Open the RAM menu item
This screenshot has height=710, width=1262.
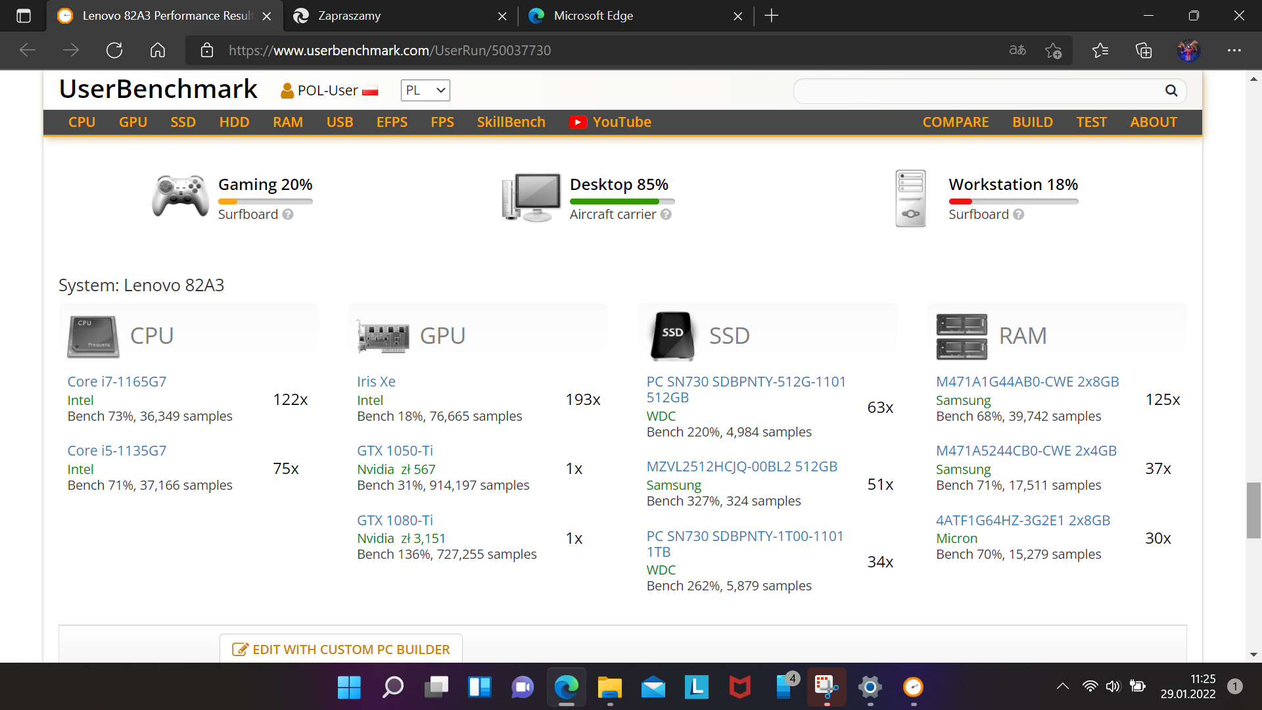pyautogui.click(x=288, y=122)
